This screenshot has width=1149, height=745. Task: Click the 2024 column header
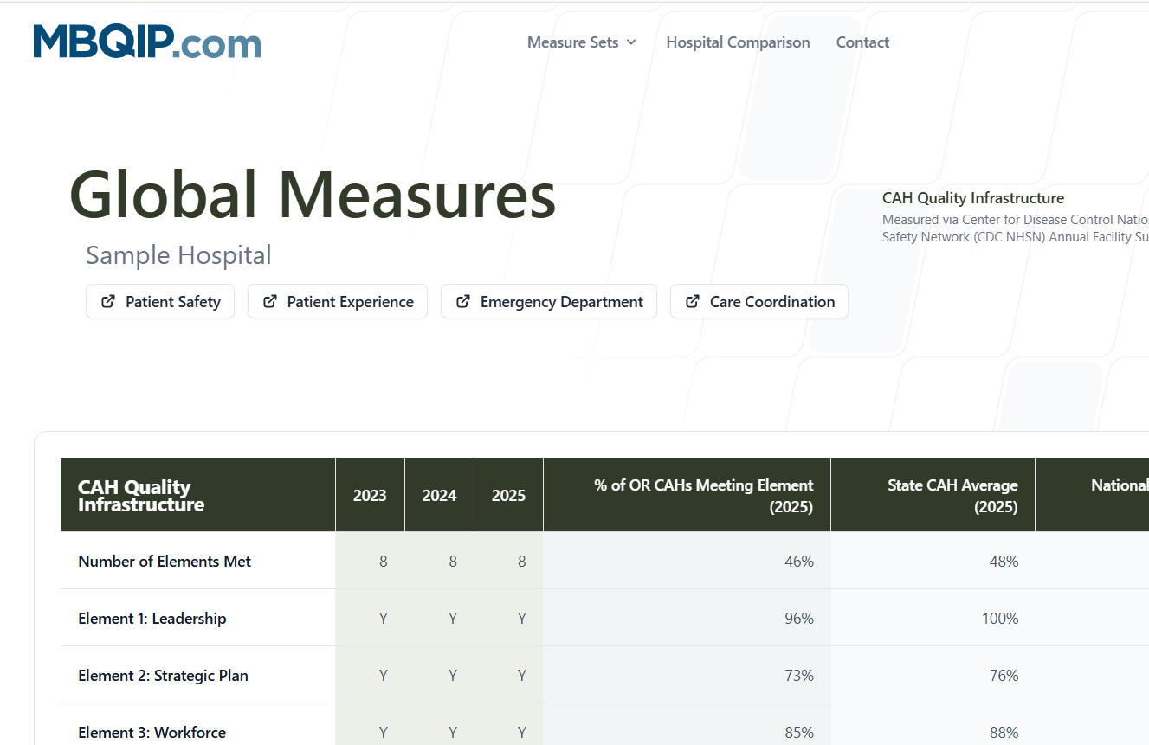tap(439, 496)
